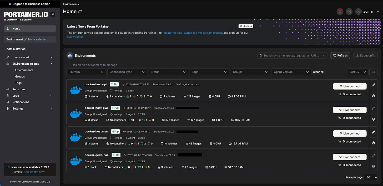Viewport: 383px width, 186px height.
Task: Click the Home house icon in sidebar
Action: pos(8,29)
